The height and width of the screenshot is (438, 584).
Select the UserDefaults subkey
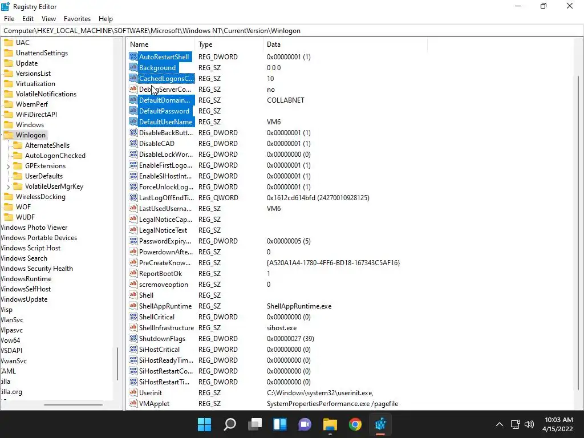pos(43,176)
